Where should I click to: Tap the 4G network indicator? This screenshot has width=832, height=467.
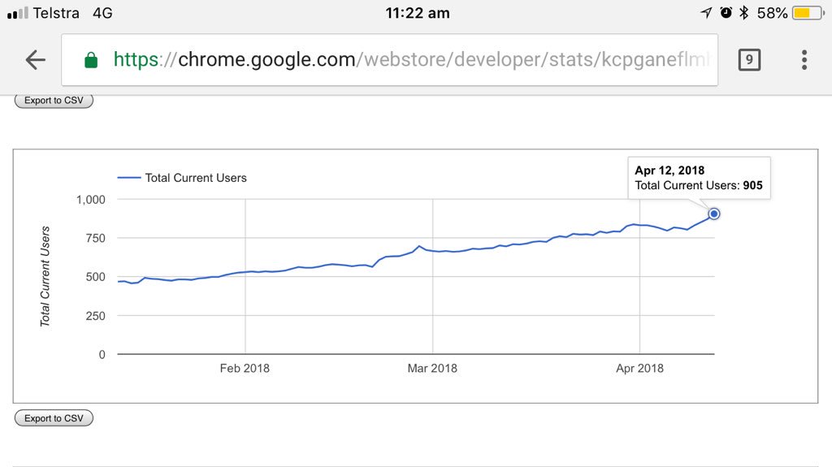click(102, 13)
